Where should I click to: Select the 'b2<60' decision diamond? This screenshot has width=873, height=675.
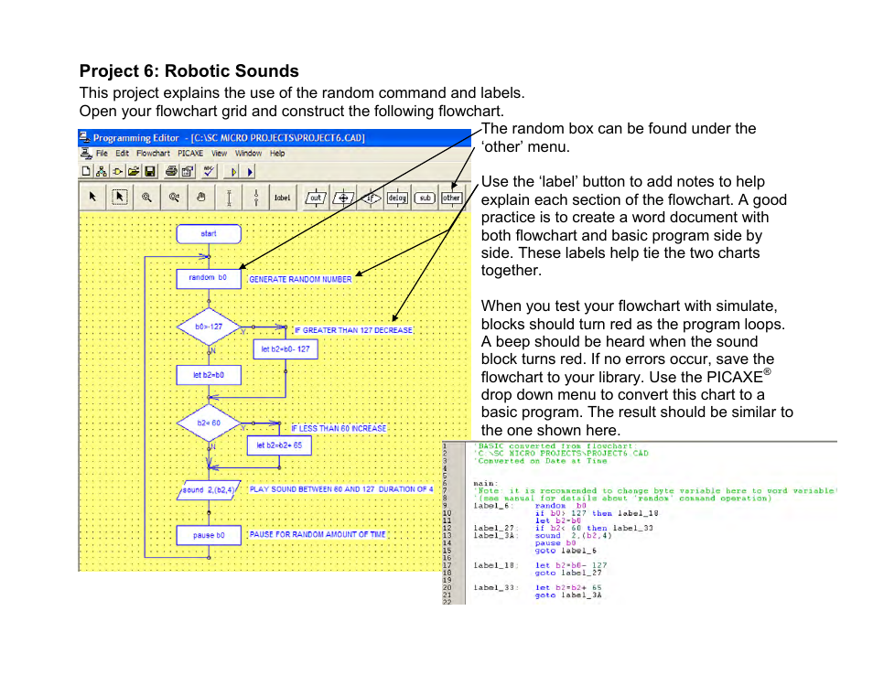coord(209,423)
